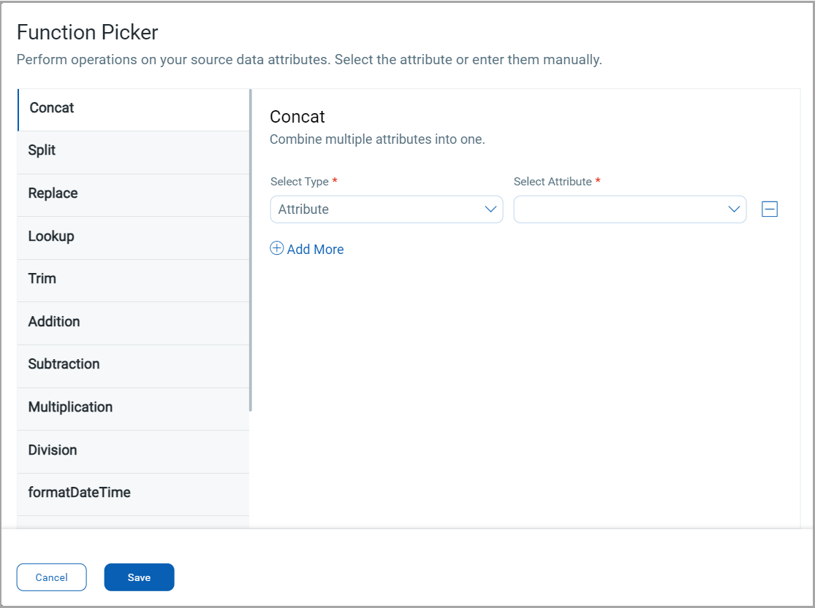Click the minus remove-row icon
Image resolution: width=815 pixels, height=608 pixels.
[x=770, y=209]
